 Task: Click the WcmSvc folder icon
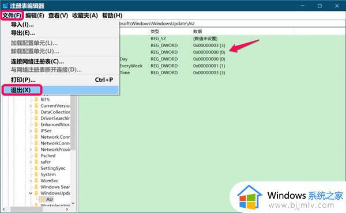click(36, 181)
